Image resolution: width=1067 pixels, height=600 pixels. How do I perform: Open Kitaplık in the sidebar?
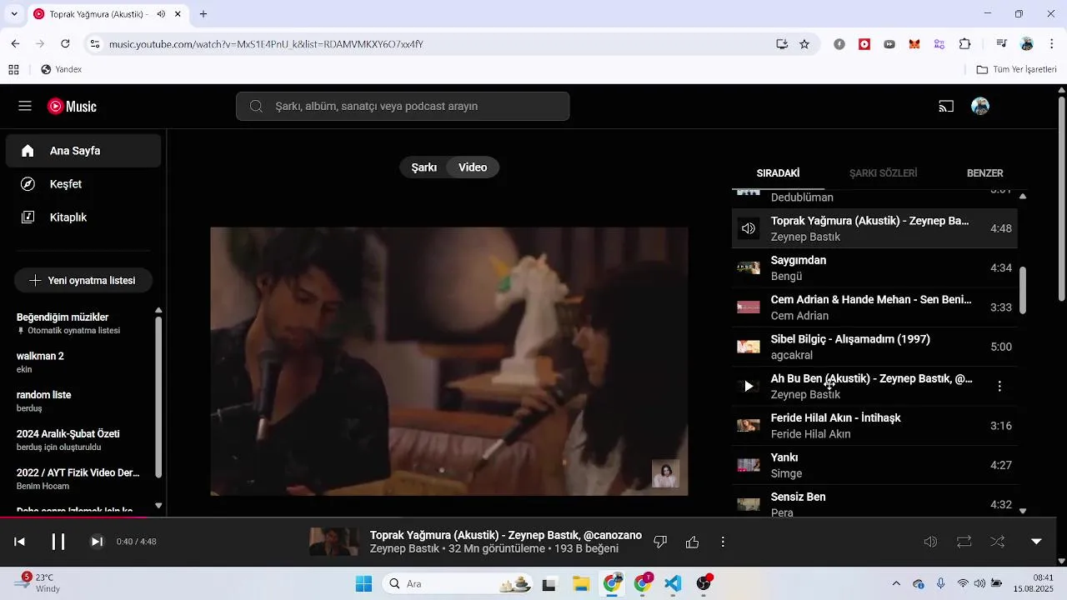(83, 217)
